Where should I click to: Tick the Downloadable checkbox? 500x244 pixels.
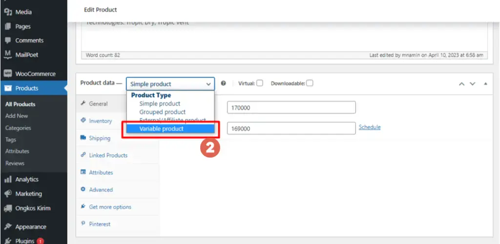click(310, 83)
